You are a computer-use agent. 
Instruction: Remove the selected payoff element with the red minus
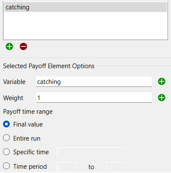[x=23, y=46]
